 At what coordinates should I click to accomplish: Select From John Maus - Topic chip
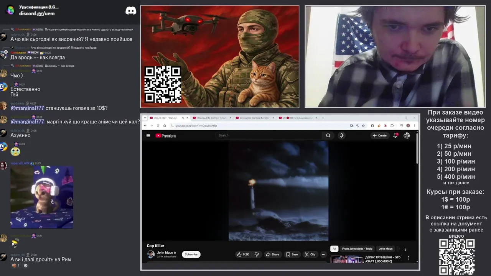coord(357,249)
